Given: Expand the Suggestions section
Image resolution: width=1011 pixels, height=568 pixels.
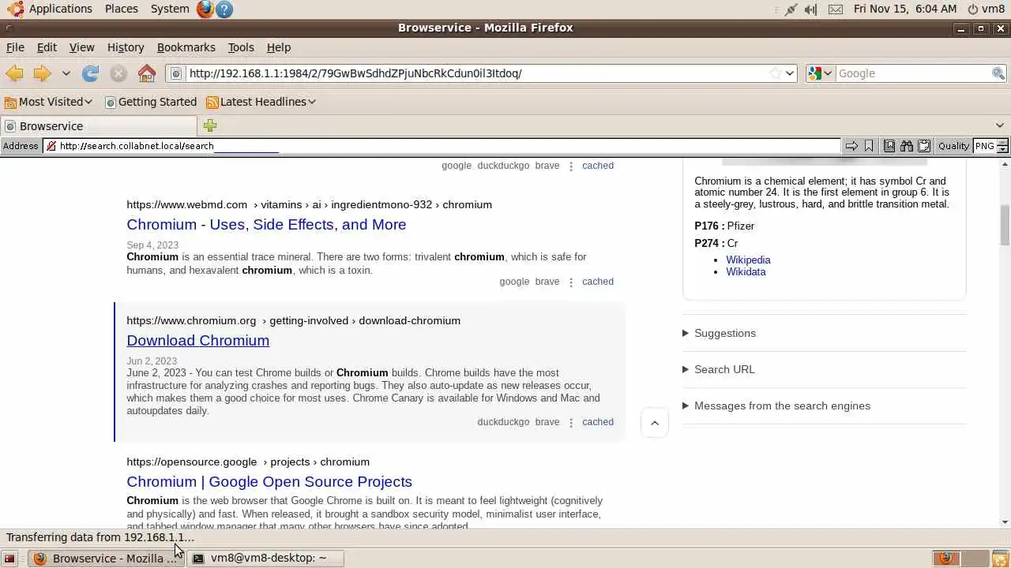Looking at the screenshot, I should pos(719,333).
